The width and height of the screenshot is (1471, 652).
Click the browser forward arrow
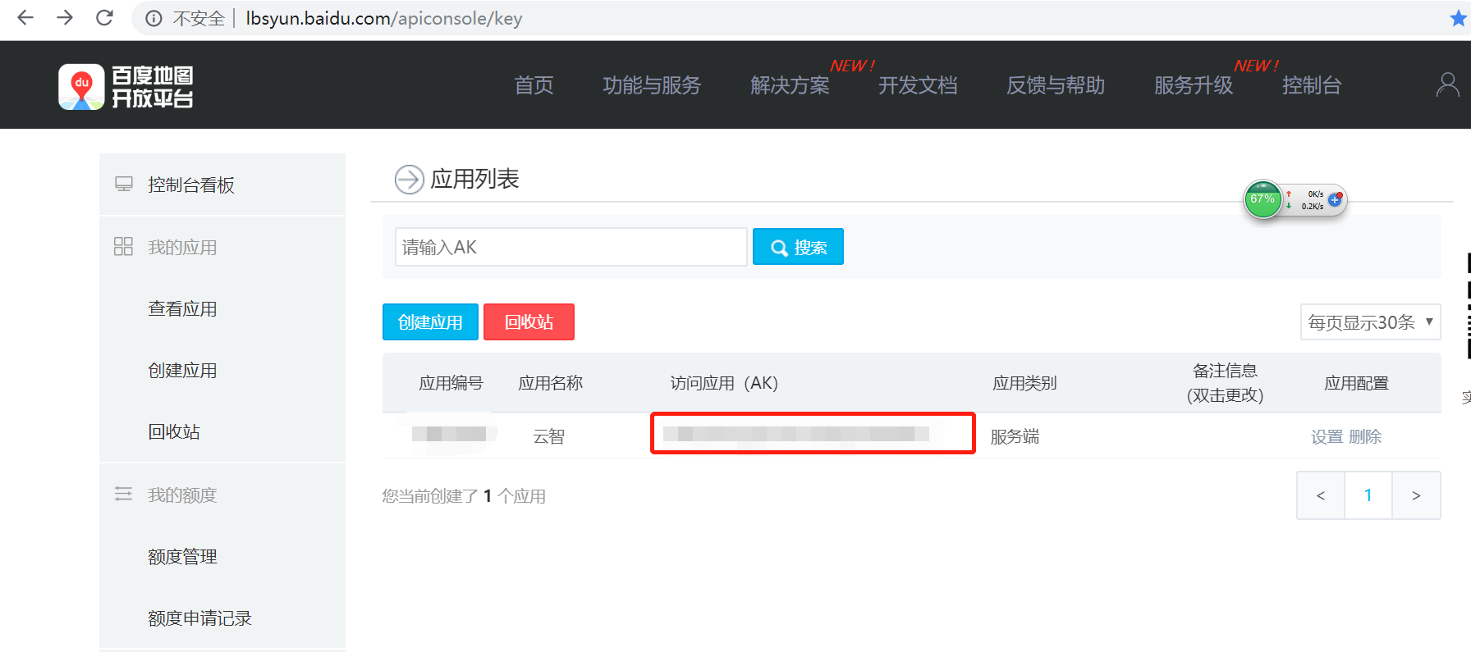coord(65,17)
